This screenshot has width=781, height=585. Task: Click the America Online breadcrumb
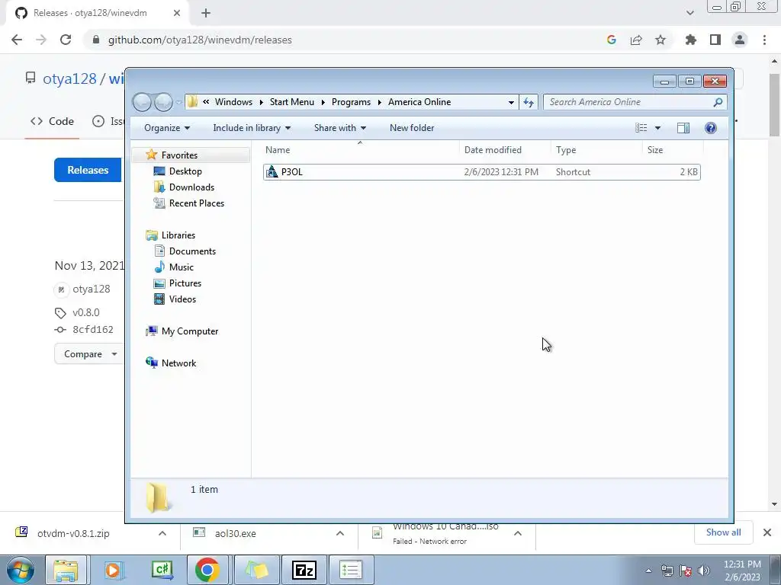click(419, 102)
